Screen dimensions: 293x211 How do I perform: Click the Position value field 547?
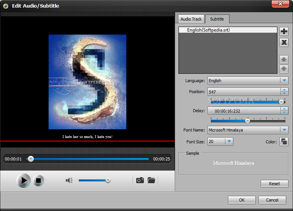244,92
